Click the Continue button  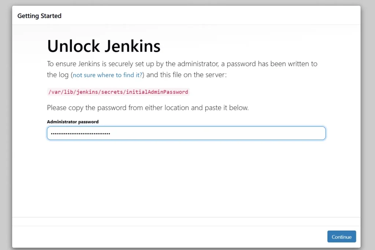(x=341, y=237)
